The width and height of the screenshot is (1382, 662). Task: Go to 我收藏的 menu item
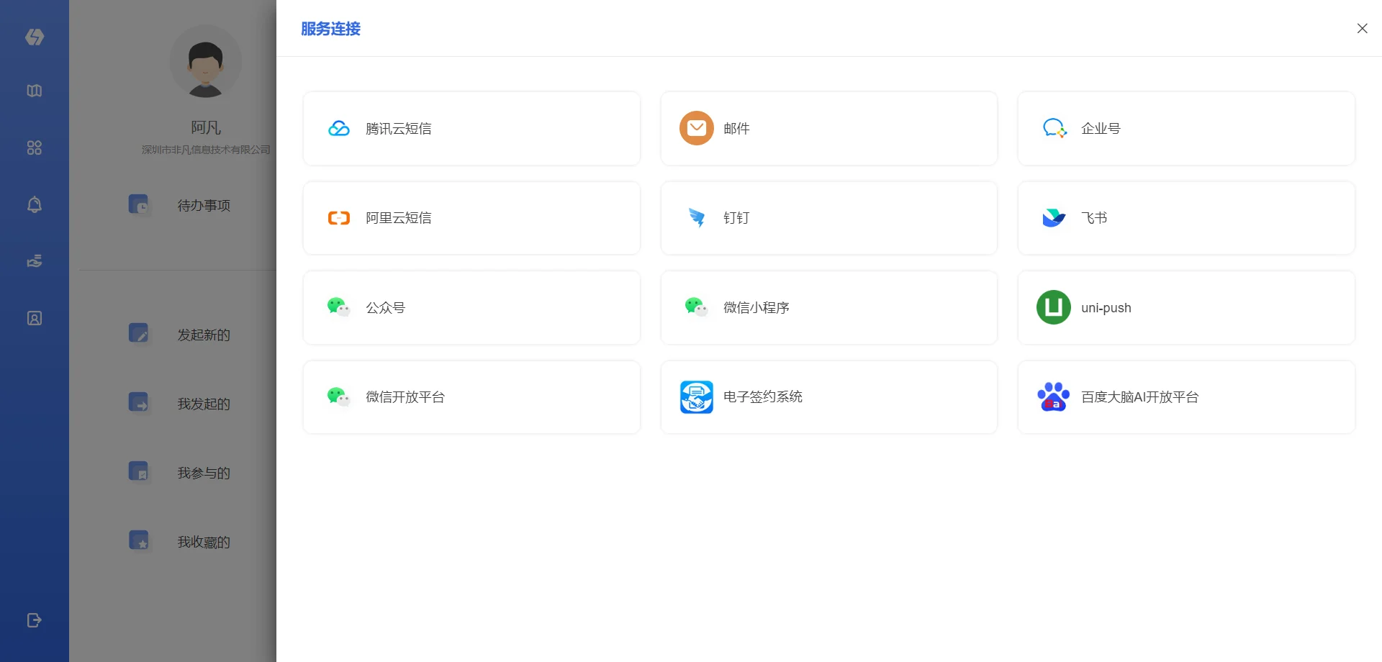pos(204,543)
